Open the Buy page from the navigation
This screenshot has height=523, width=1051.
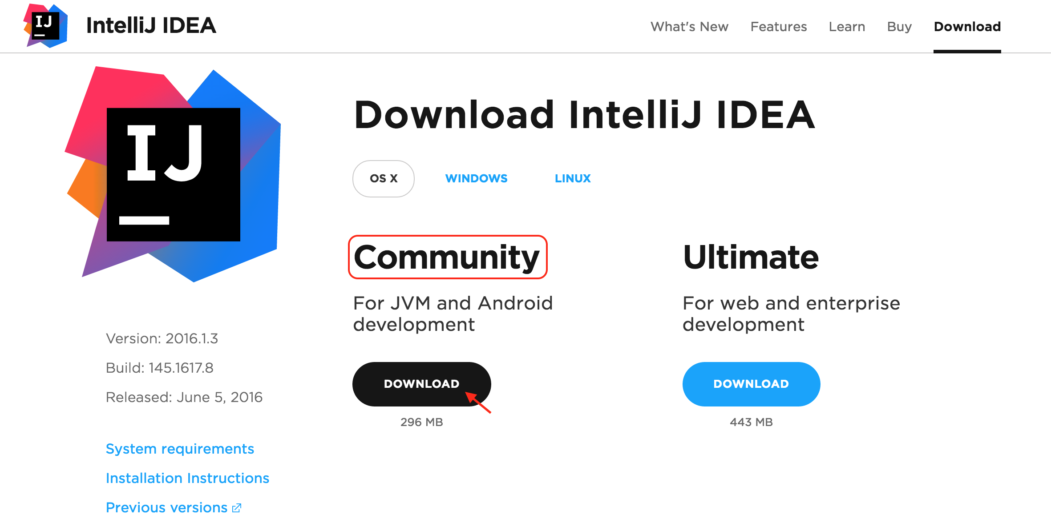[899, 27]
